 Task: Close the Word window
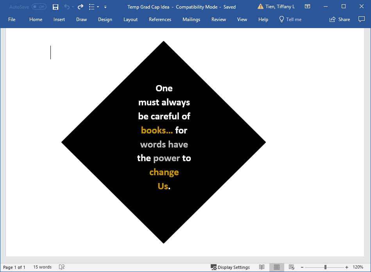pyautogui.click(x=362, y=7)
